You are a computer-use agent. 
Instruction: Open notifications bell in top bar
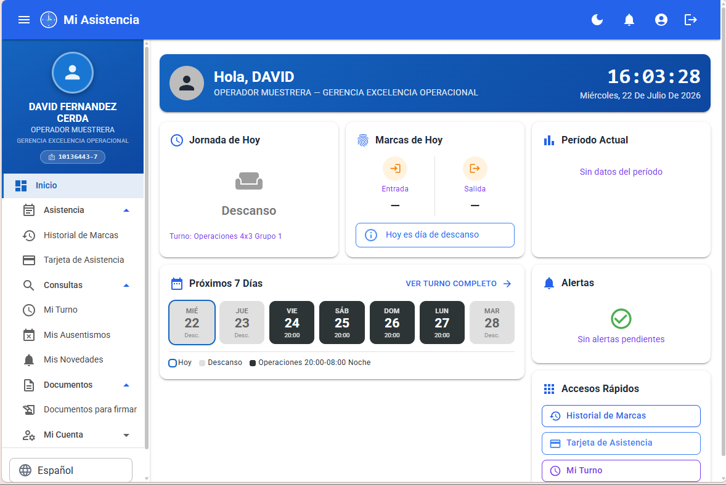pos(629,20)
